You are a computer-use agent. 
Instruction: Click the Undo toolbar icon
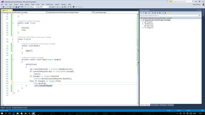tap(22, 7)
